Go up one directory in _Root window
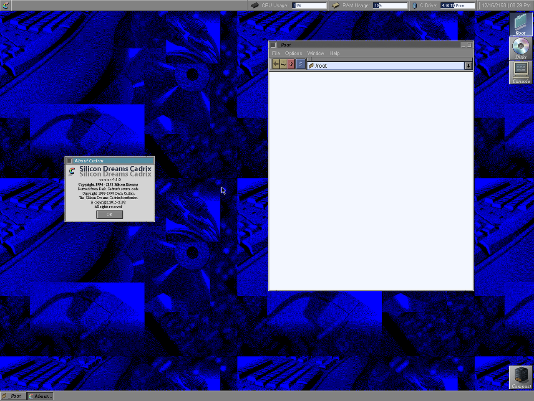 point(291,64)
